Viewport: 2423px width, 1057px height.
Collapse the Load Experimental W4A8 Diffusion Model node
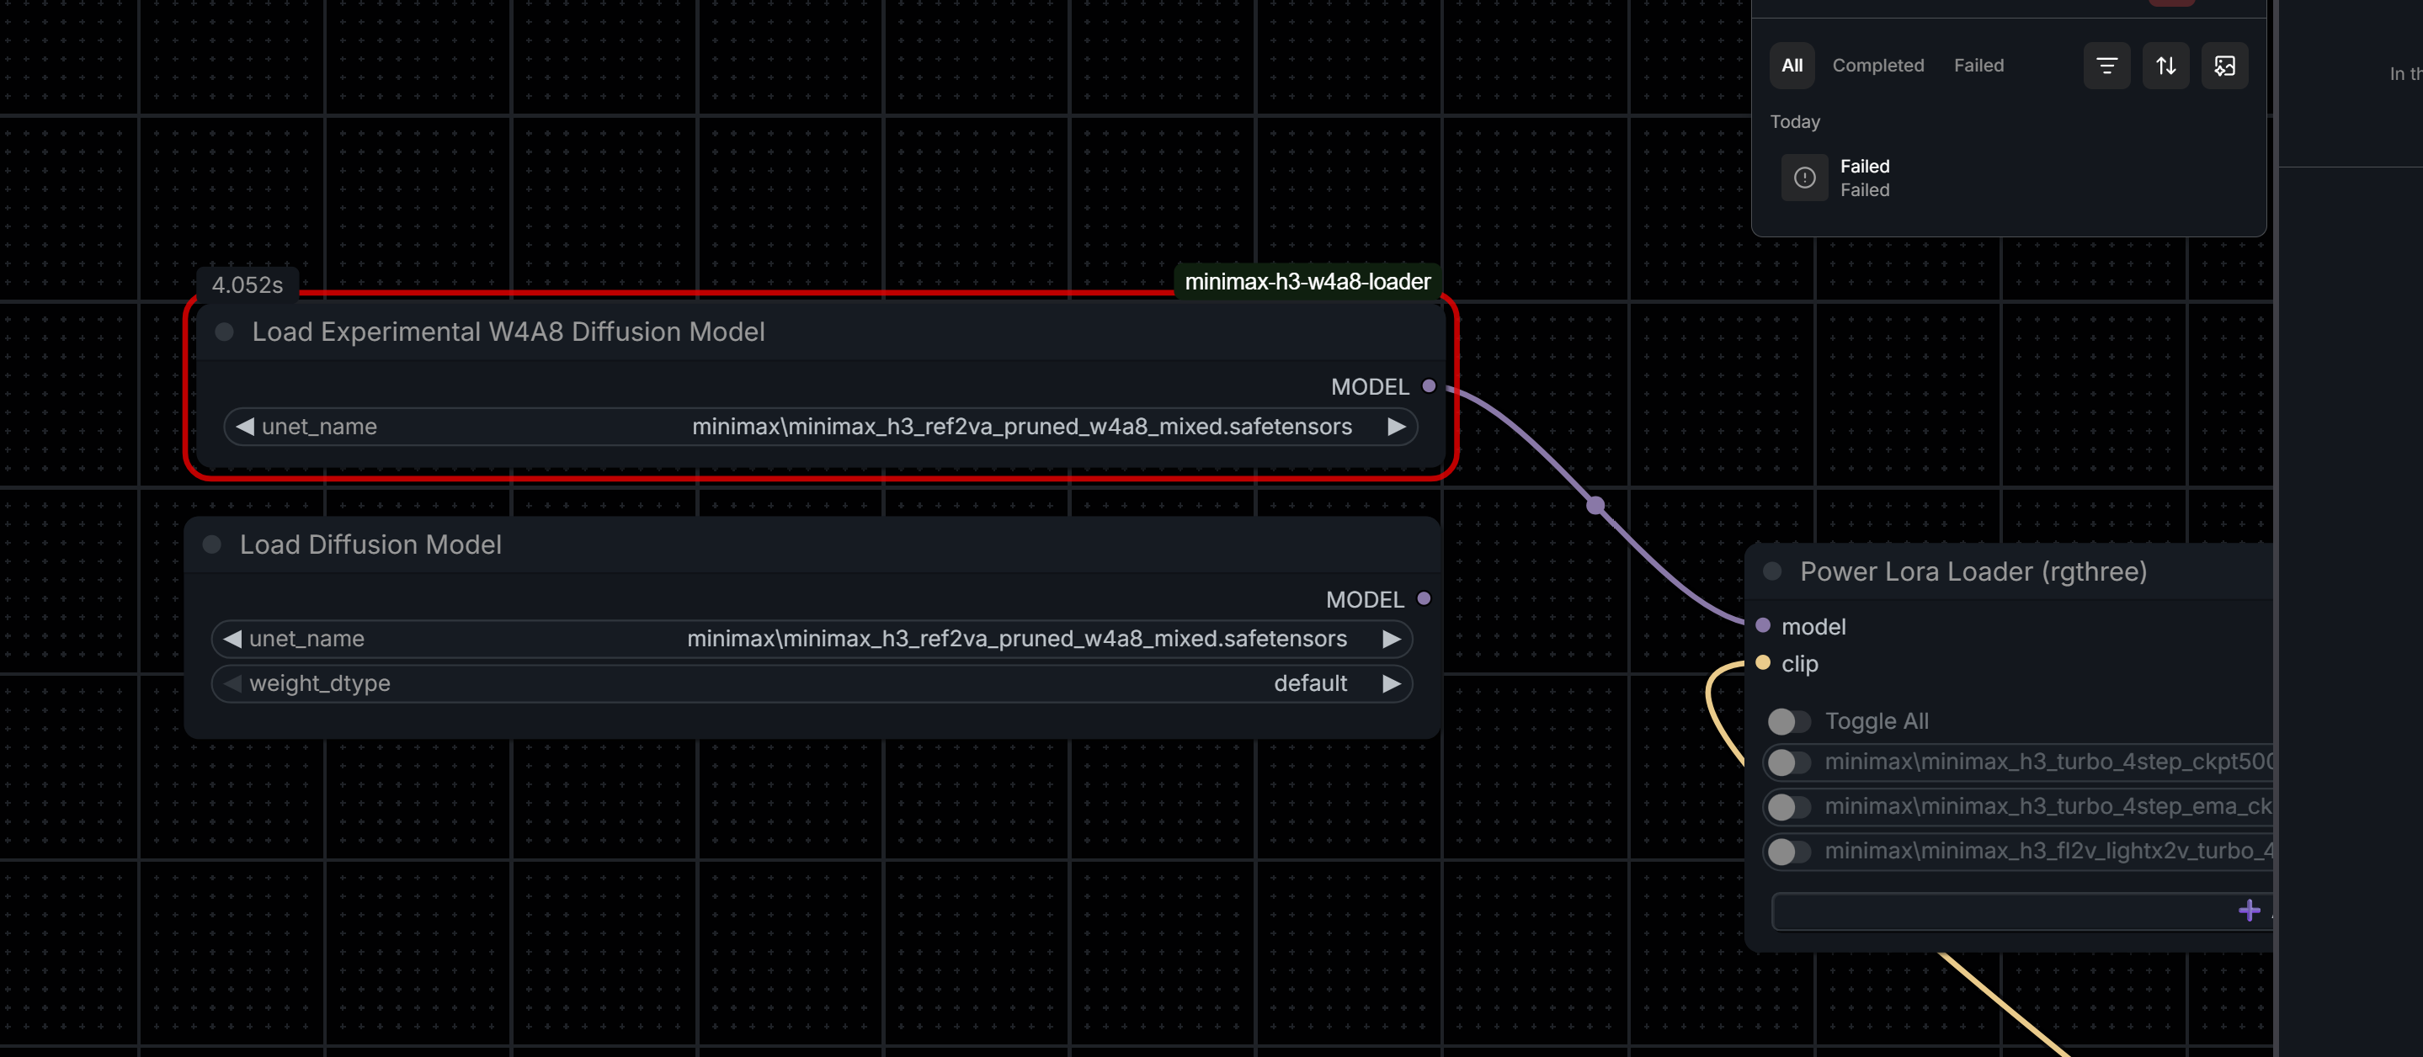pyautogui.click(x=224, y=332)
